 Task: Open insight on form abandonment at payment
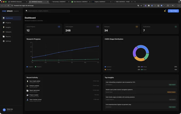coord(141,106)
